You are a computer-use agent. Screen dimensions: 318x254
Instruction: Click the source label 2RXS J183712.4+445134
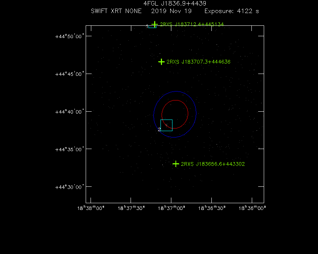192,24
